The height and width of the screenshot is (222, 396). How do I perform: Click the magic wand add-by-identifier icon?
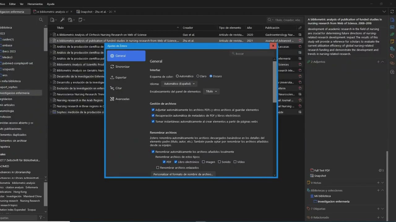click(62, 20)
